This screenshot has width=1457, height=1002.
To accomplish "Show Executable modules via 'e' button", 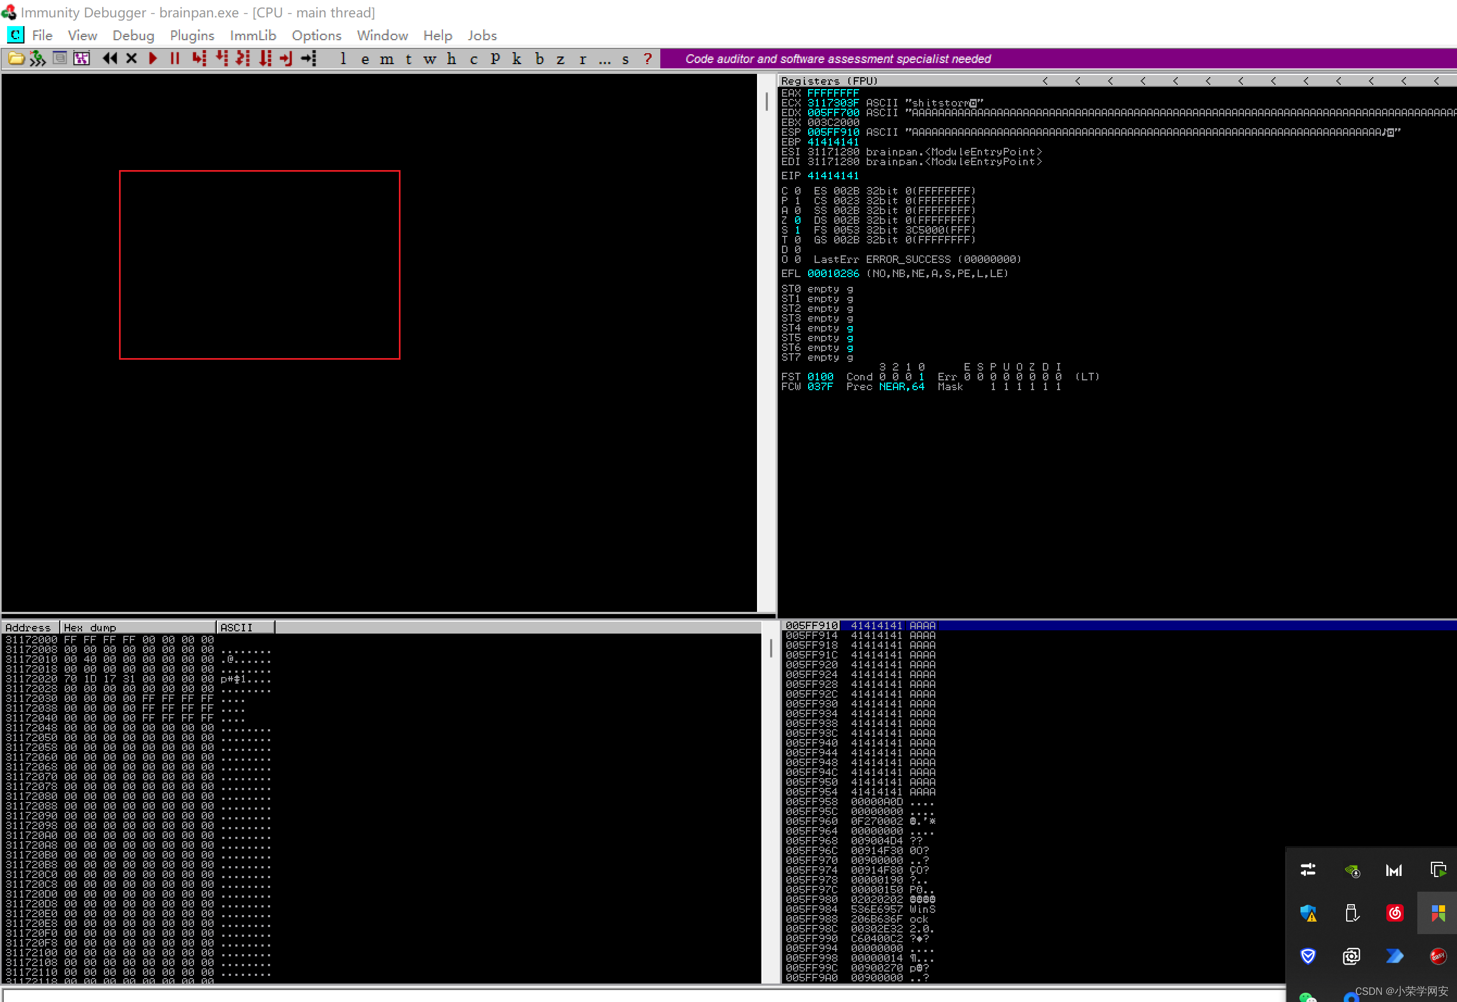I will (365, 59).
